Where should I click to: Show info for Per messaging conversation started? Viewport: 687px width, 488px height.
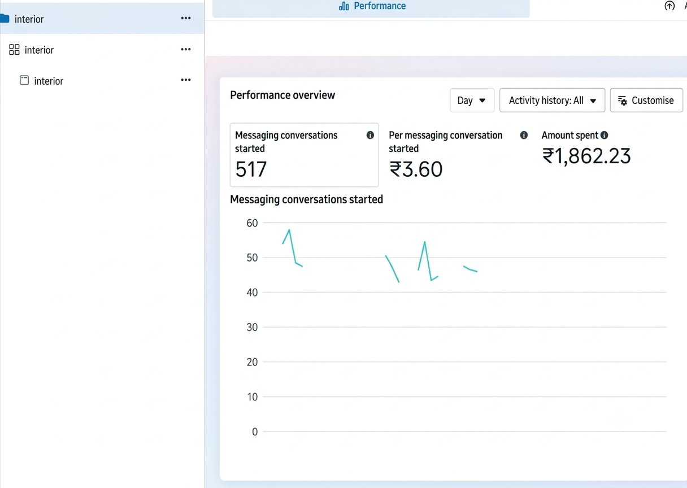524,135
